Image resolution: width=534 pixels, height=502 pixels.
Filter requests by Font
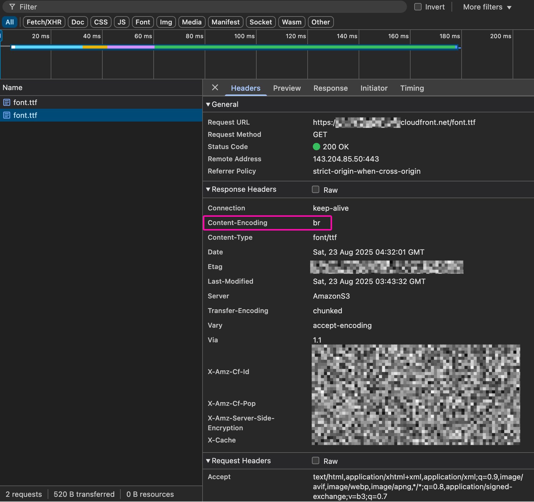pos(143,22)
